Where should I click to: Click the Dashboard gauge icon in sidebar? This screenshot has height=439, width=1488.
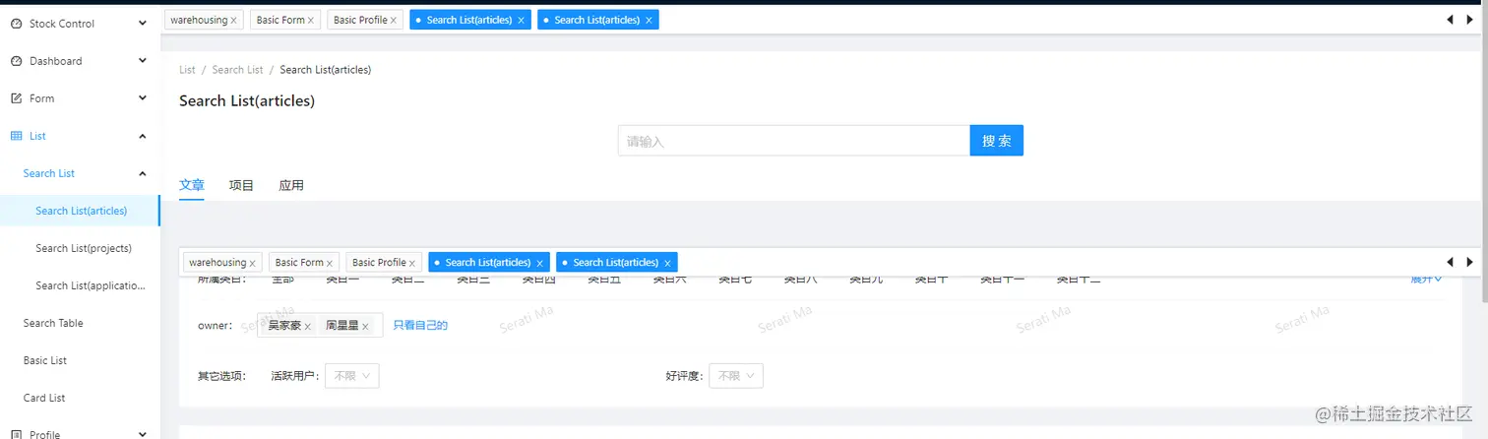[16, 61]
